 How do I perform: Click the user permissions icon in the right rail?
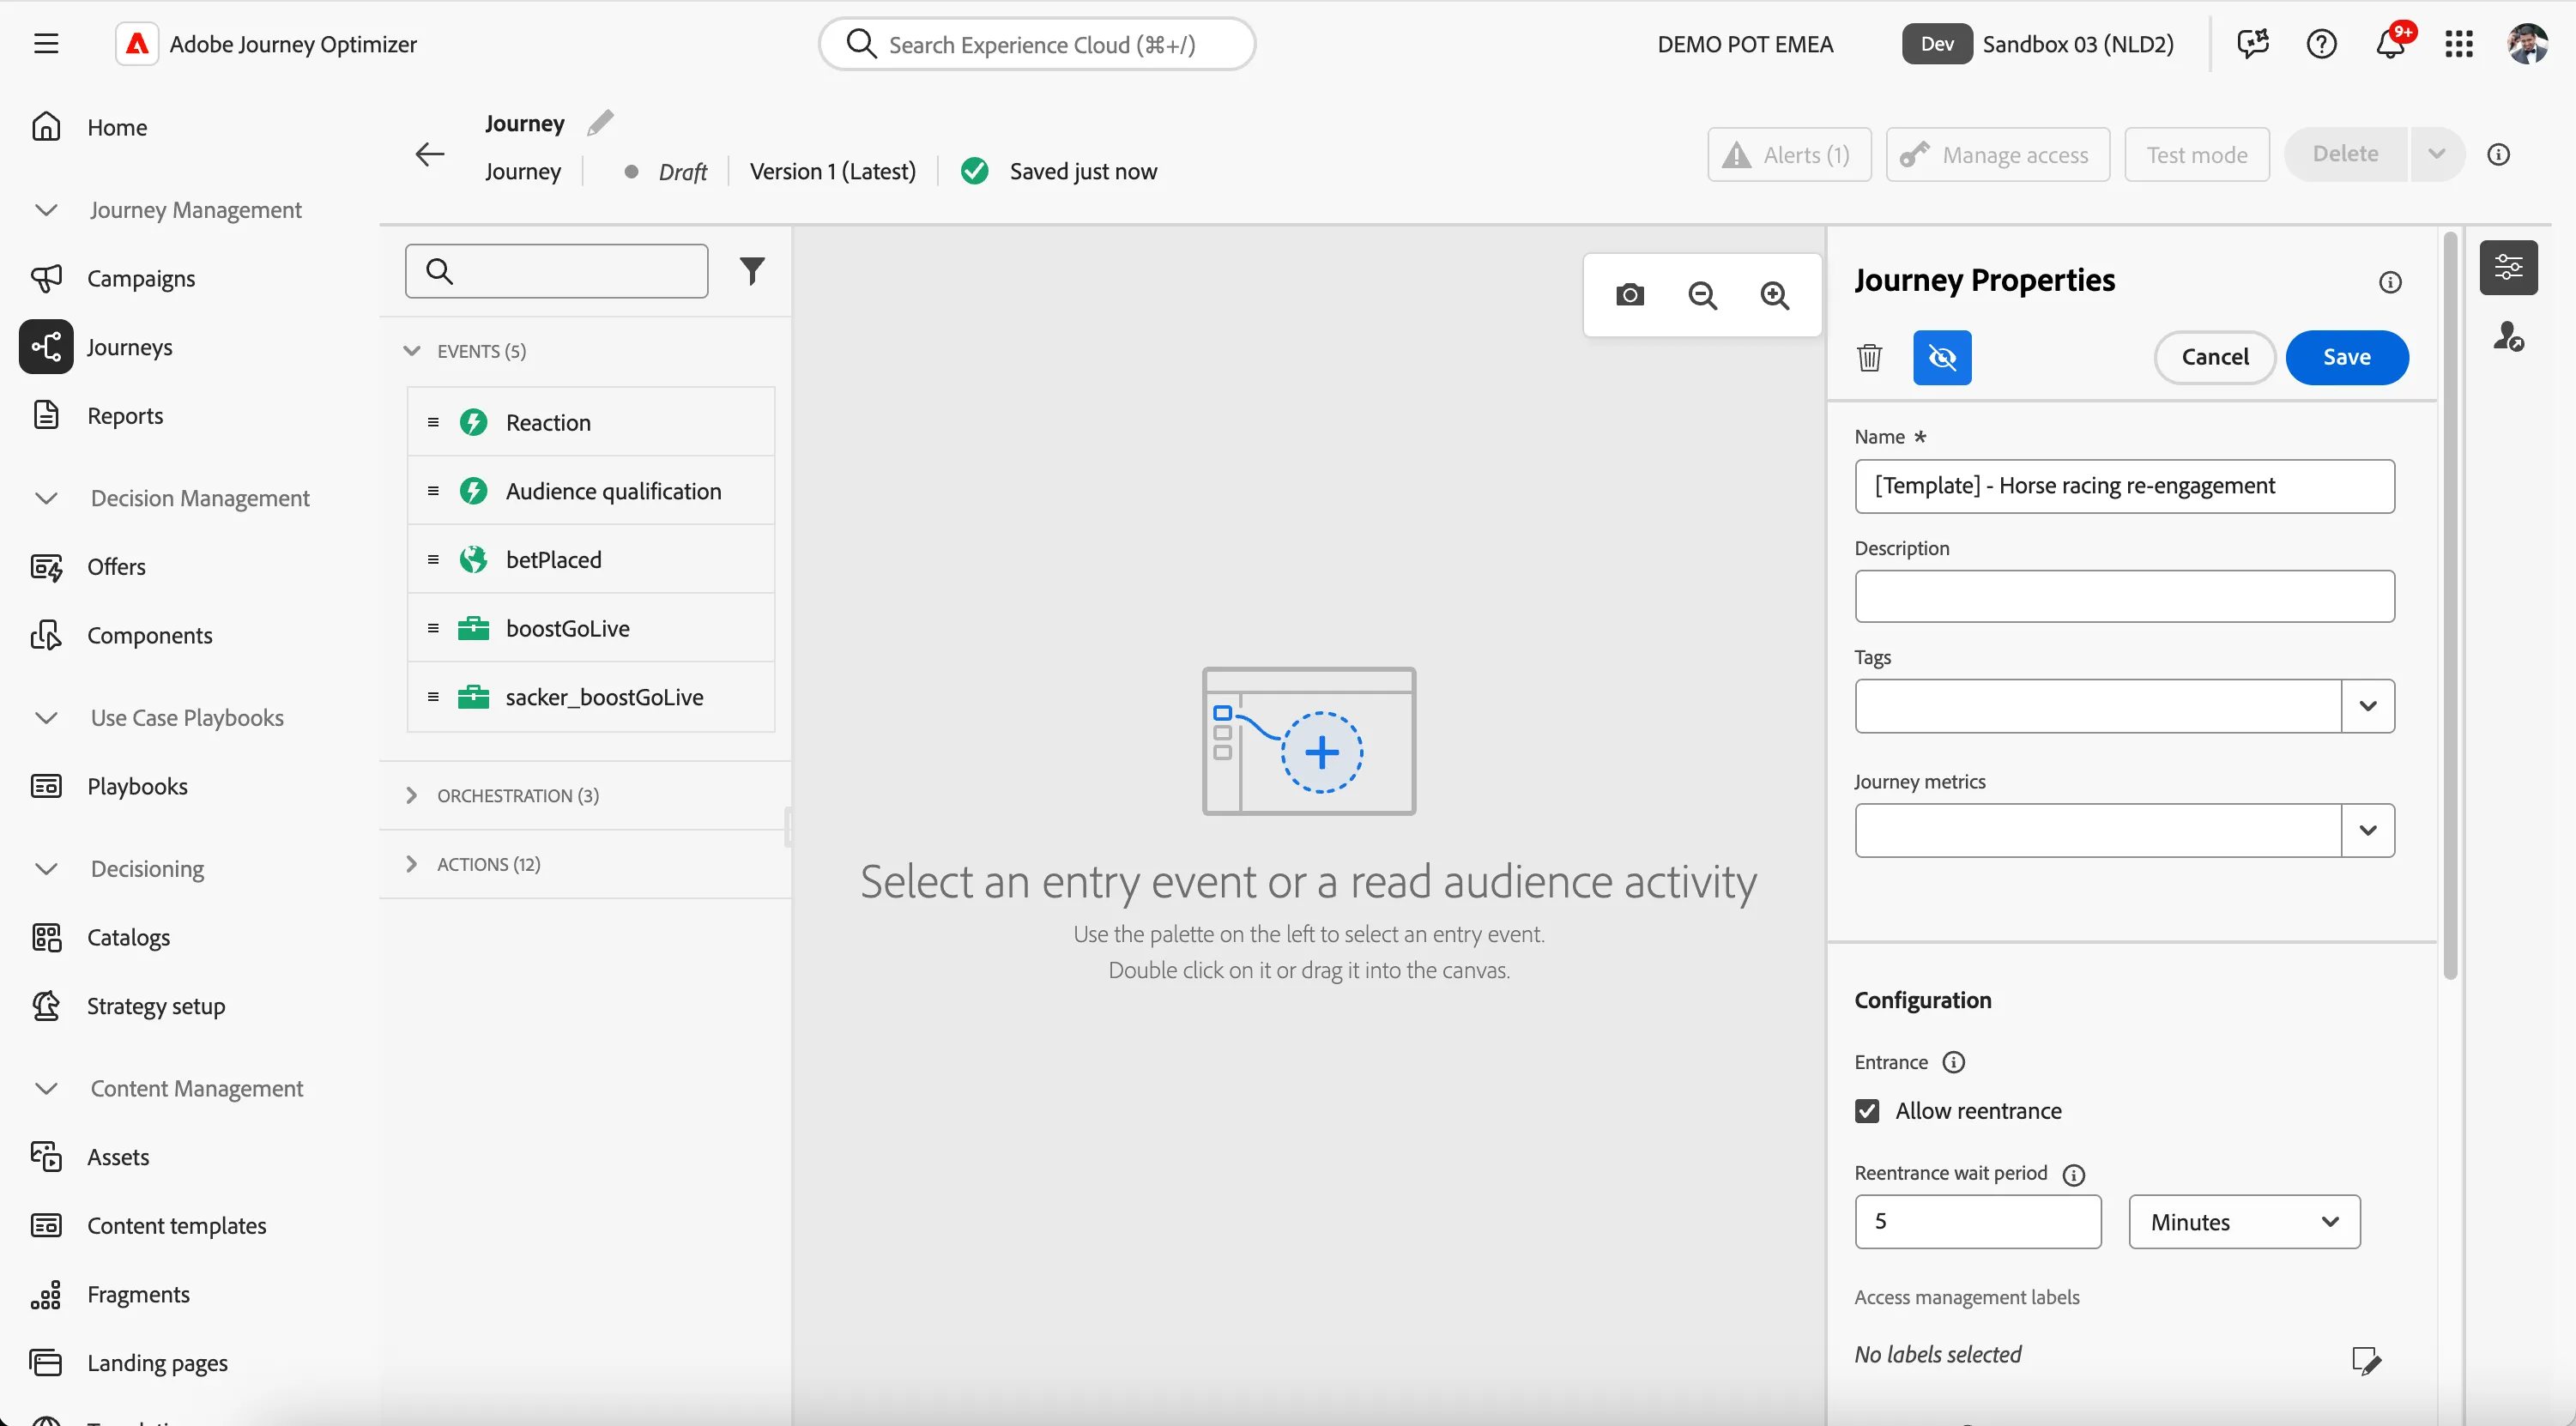tap(2508, 336)
